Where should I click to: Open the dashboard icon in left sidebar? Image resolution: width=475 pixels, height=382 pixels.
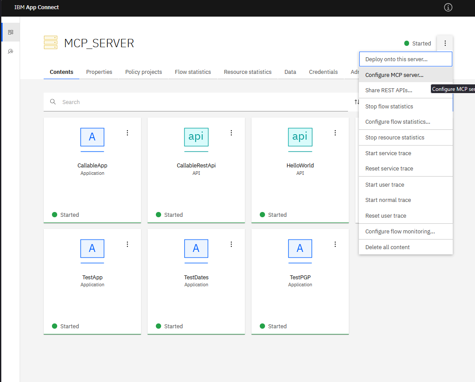10,32
